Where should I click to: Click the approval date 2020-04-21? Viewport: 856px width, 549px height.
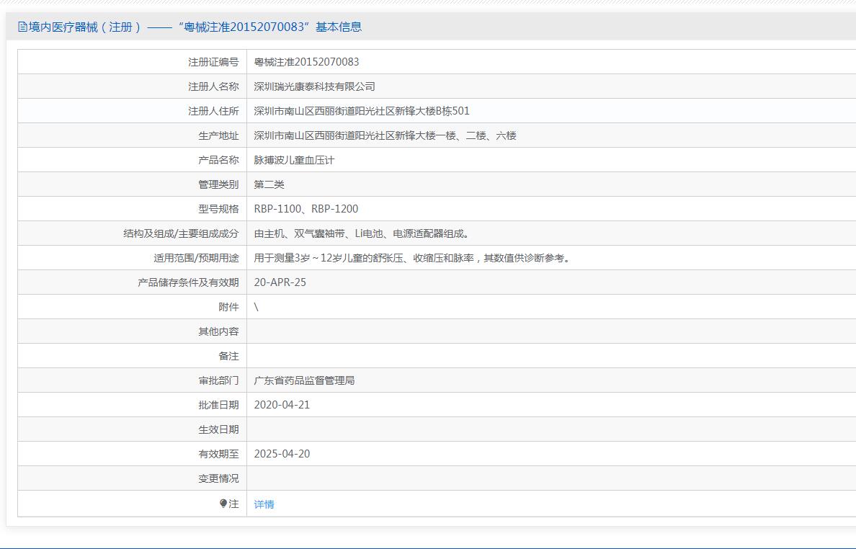click(282, 405)
